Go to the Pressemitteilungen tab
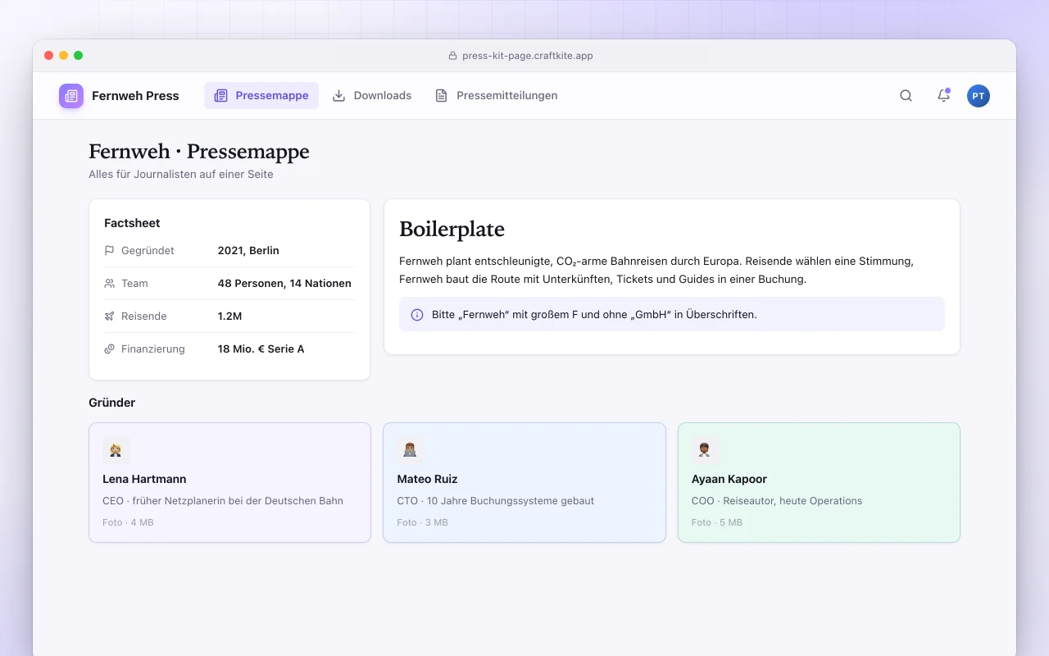This screenshot has width=1049, height=656. 497,96
